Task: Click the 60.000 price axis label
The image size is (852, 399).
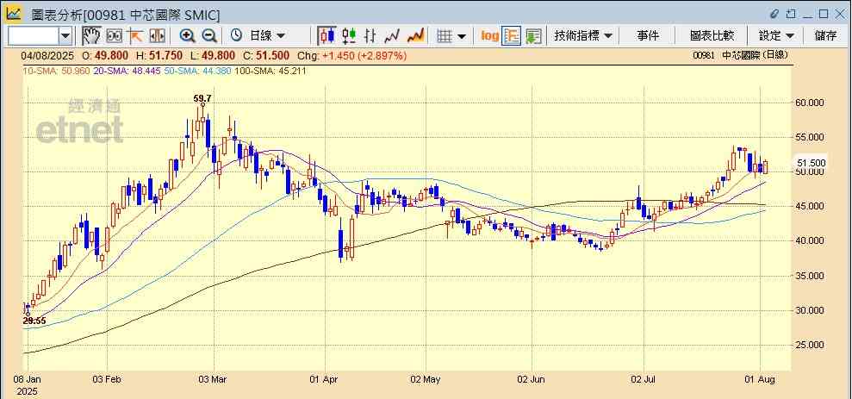Action: [x=810, y=103]
